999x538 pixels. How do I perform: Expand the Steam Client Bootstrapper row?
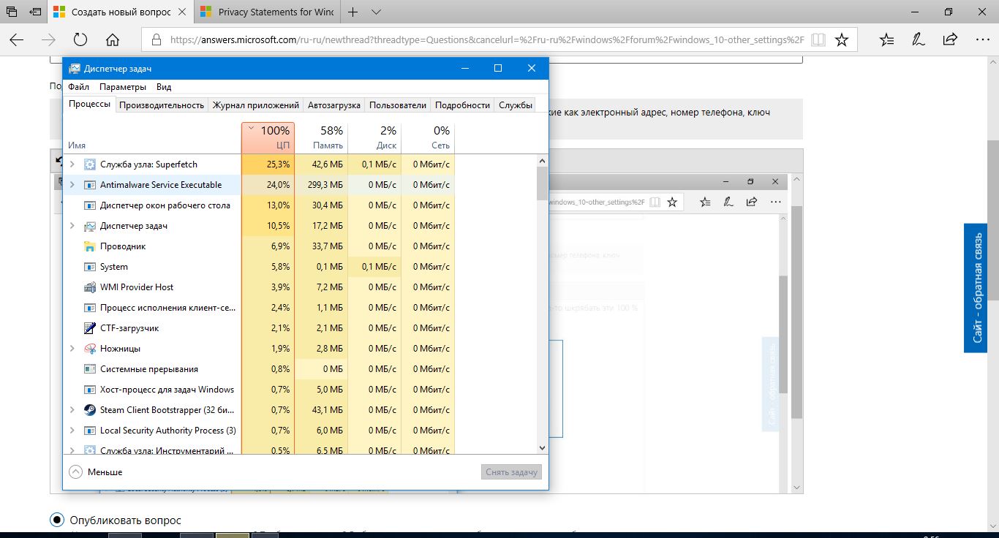pos(72,410)
